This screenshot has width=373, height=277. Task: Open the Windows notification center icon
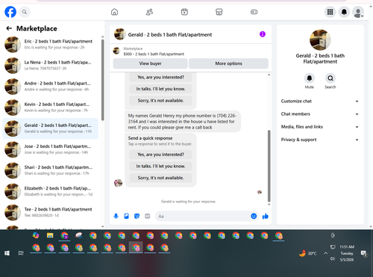[363, 253]
